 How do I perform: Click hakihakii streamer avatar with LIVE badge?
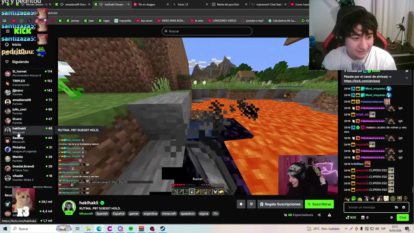pyautogui.click(x=69, y=207)
